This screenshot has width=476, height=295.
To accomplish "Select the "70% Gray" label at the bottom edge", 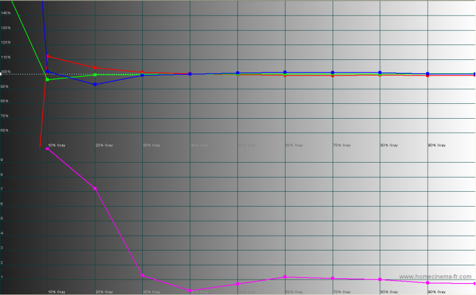I will pyautogui.click(x=342, y=292).
